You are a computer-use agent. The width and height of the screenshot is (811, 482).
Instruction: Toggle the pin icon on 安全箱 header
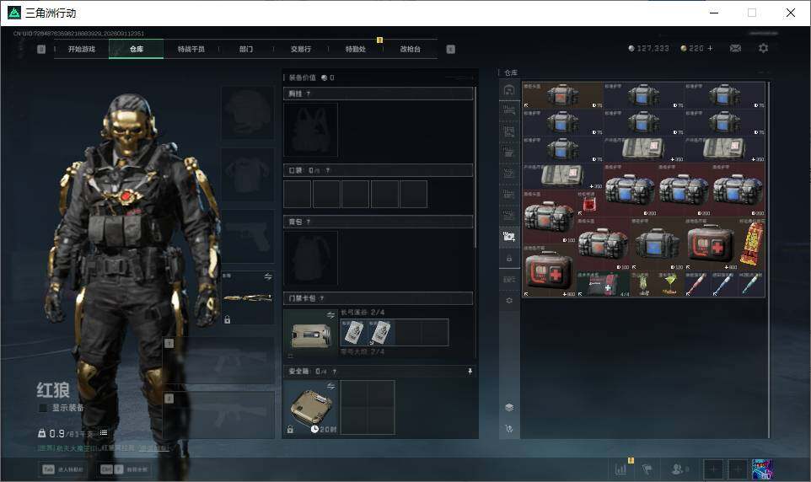(x=470, y=372)
